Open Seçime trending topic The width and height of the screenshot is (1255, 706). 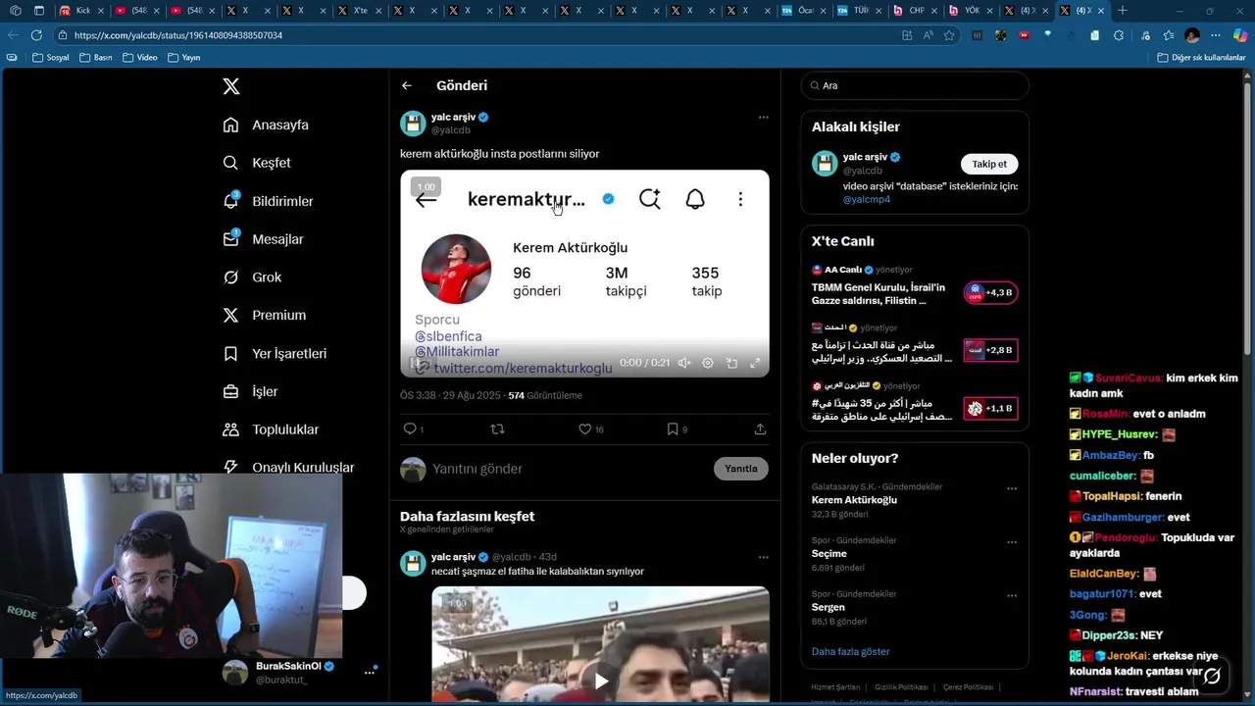(x=828, y=554)
